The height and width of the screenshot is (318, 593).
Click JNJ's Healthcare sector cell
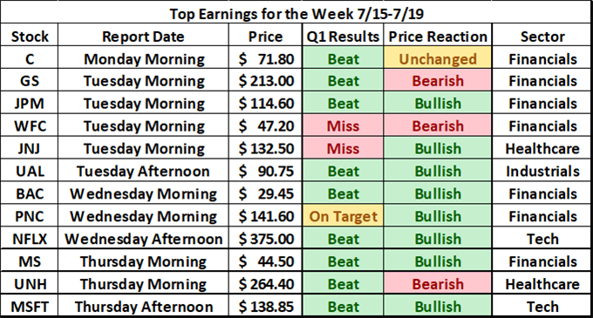point(542,148)
